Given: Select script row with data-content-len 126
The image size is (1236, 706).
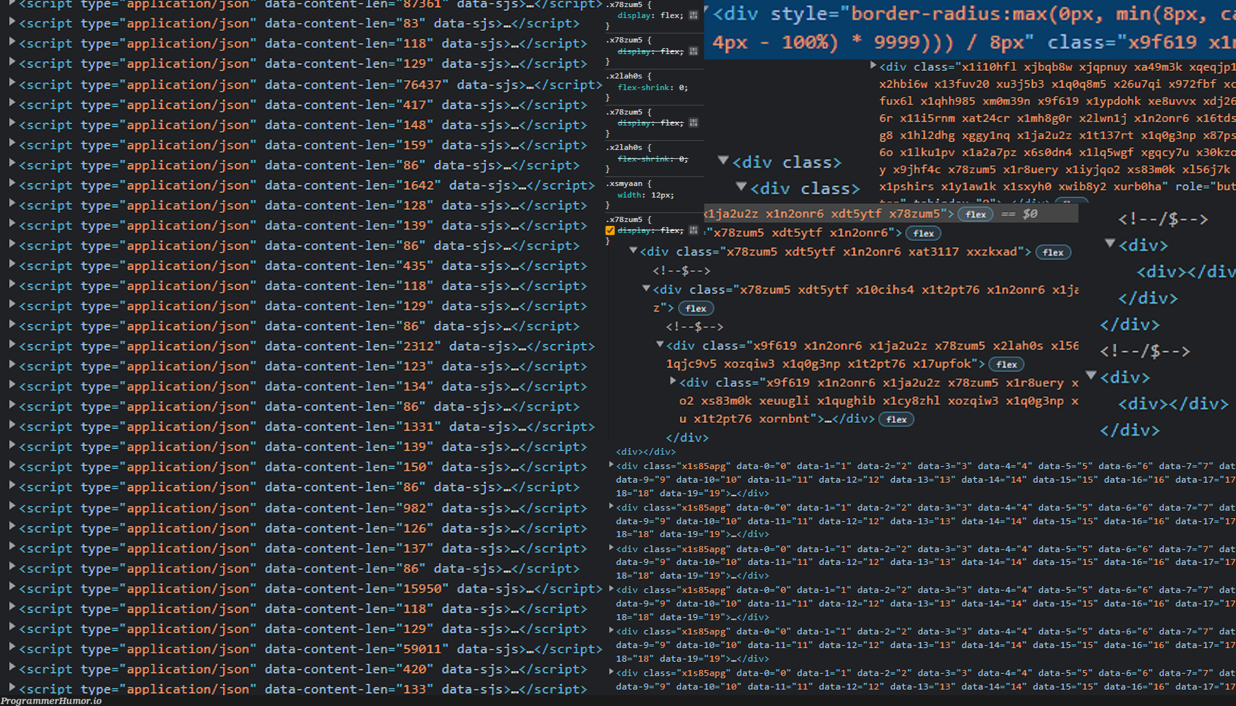Looking at the screenshot, I should [303, 528].
